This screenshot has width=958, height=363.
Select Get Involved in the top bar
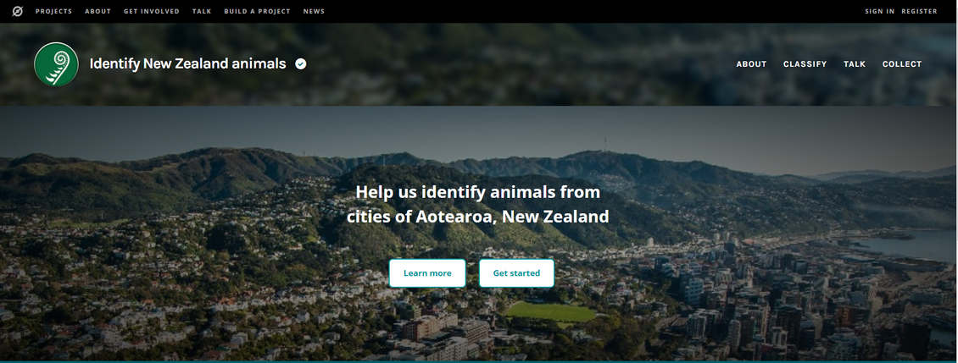coord(152,12)
